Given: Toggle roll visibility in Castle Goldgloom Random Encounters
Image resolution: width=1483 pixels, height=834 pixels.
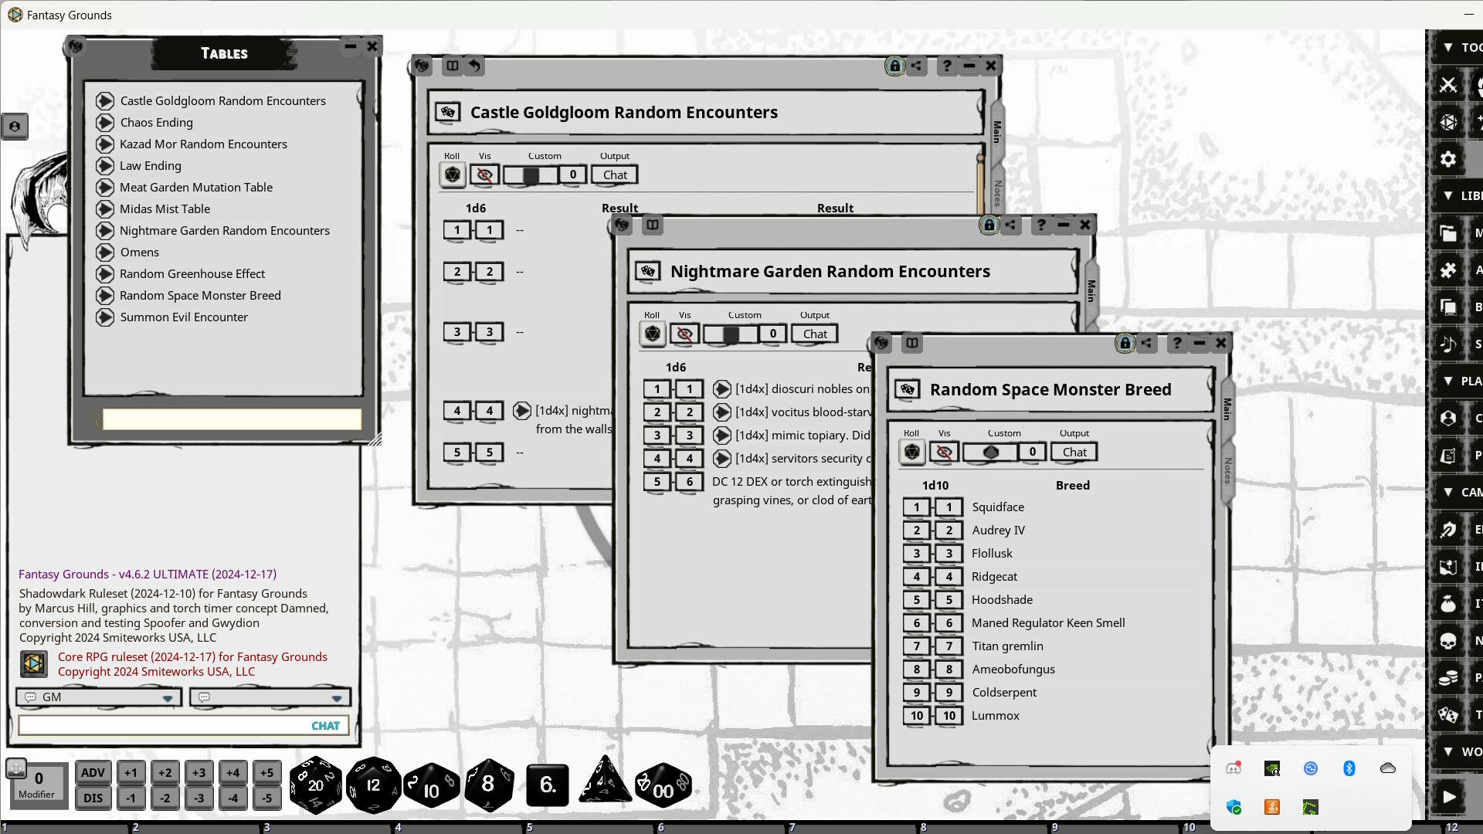Looking at the screenshot, I should (x=484, y=175).
